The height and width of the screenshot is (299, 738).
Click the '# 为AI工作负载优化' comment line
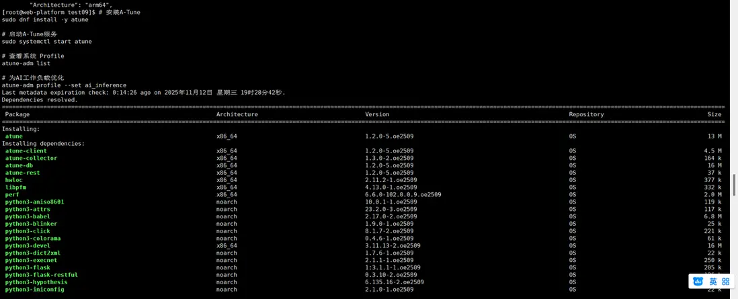(33, 78)
